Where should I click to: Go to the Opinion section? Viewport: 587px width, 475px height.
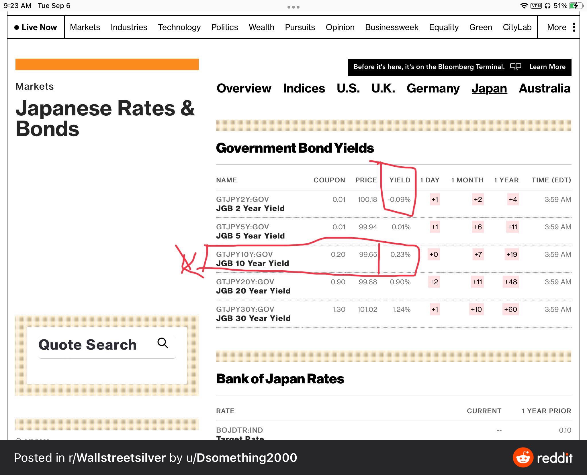[340, 27]
